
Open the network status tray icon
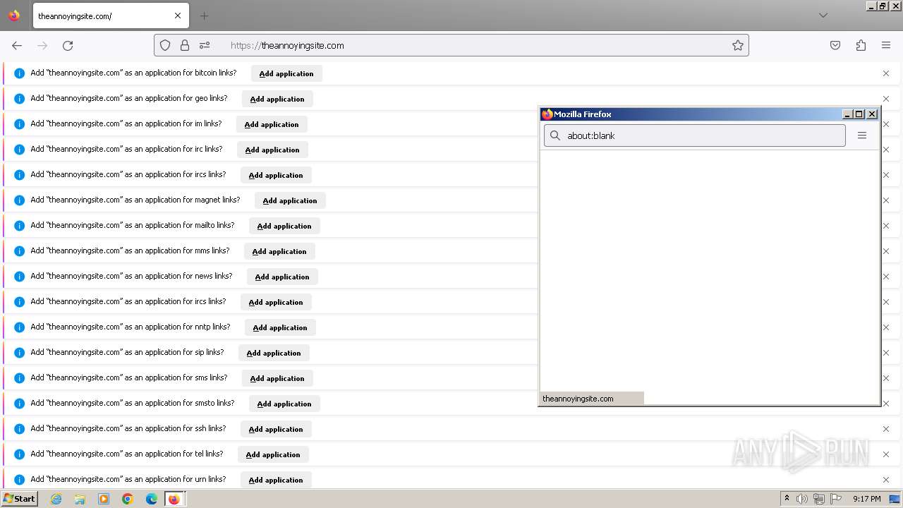click(819, 499)
